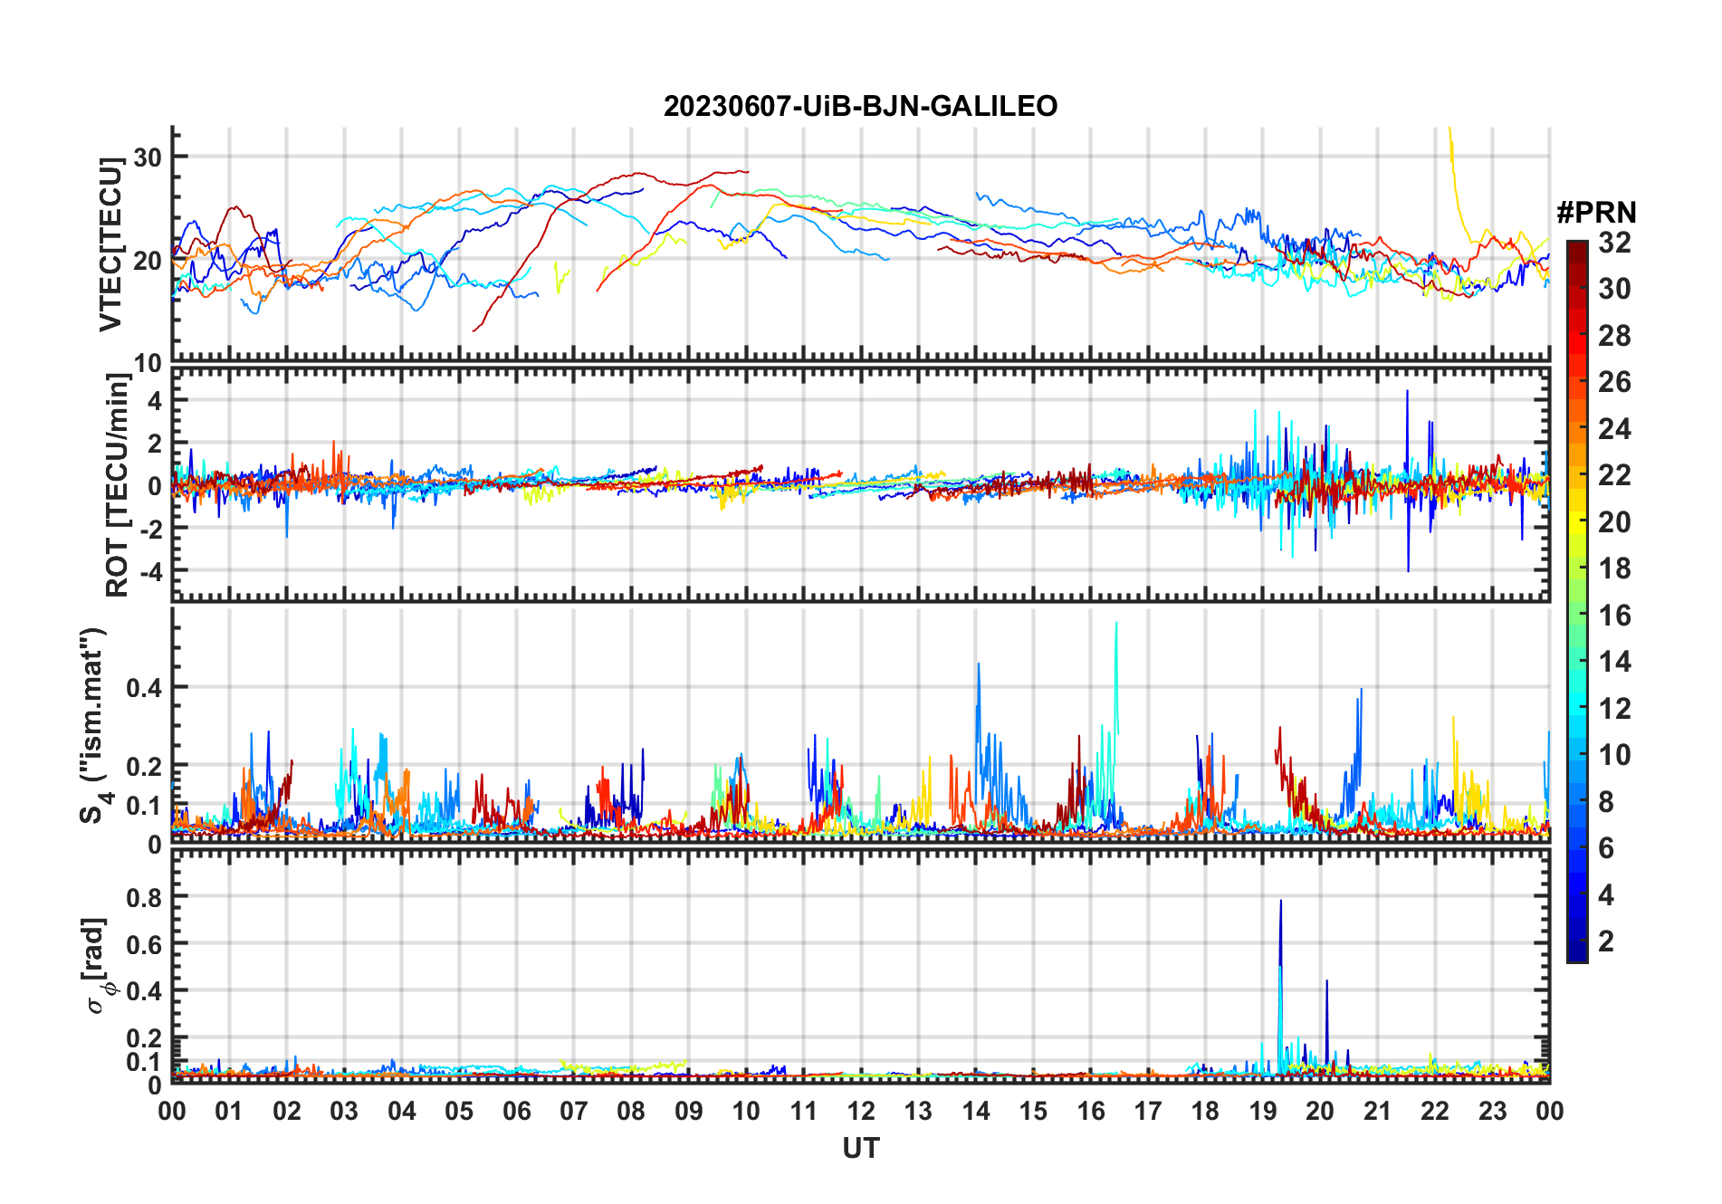Click the 0.8 tick on sigma phi axis
The image size is (1722, 1204).
pyautogui.click(x=145, y=897)
